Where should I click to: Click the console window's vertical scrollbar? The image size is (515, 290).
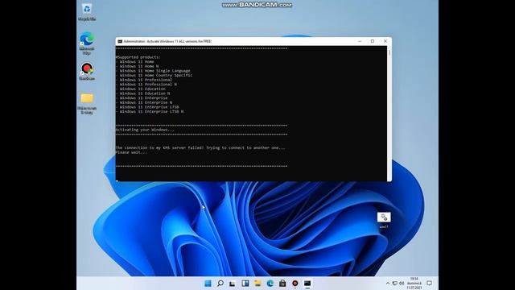pyautogui.click(x=389, y=114)
